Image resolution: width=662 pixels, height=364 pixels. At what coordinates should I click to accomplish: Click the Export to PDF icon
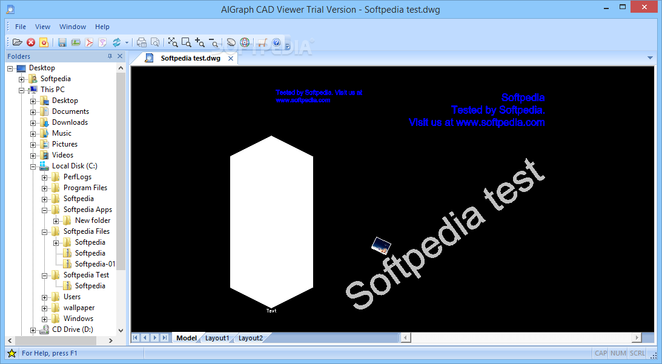click(89, 42)
